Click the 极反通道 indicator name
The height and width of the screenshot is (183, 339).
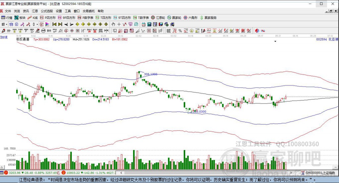pos(23,39)
